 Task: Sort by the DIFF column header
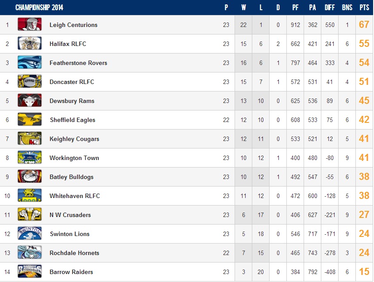click(x=329, y=8)
